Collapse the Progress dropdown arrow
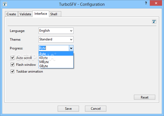Image resolution: width=164 pixels, height=116 pixels. 71,48
